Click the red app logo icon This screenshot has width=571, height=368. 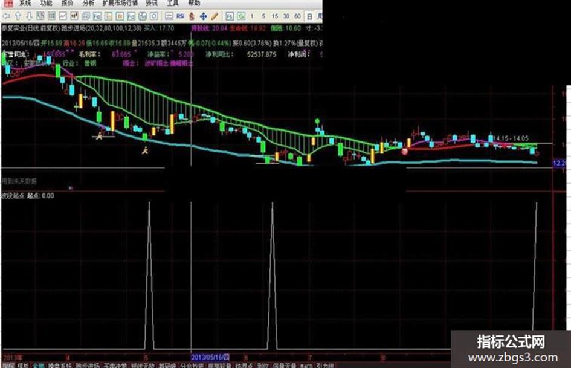8,3
